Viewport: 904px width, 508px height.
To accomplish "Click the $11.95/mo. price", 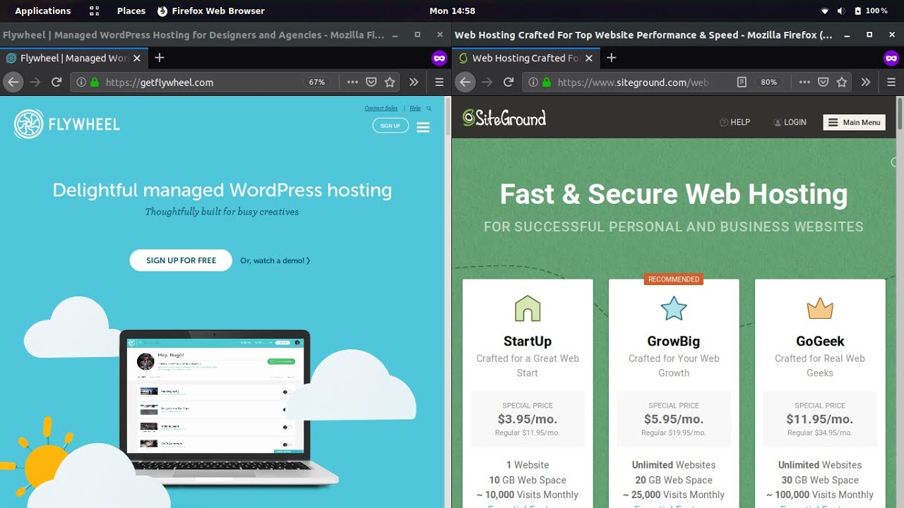I will coord(820,419).
